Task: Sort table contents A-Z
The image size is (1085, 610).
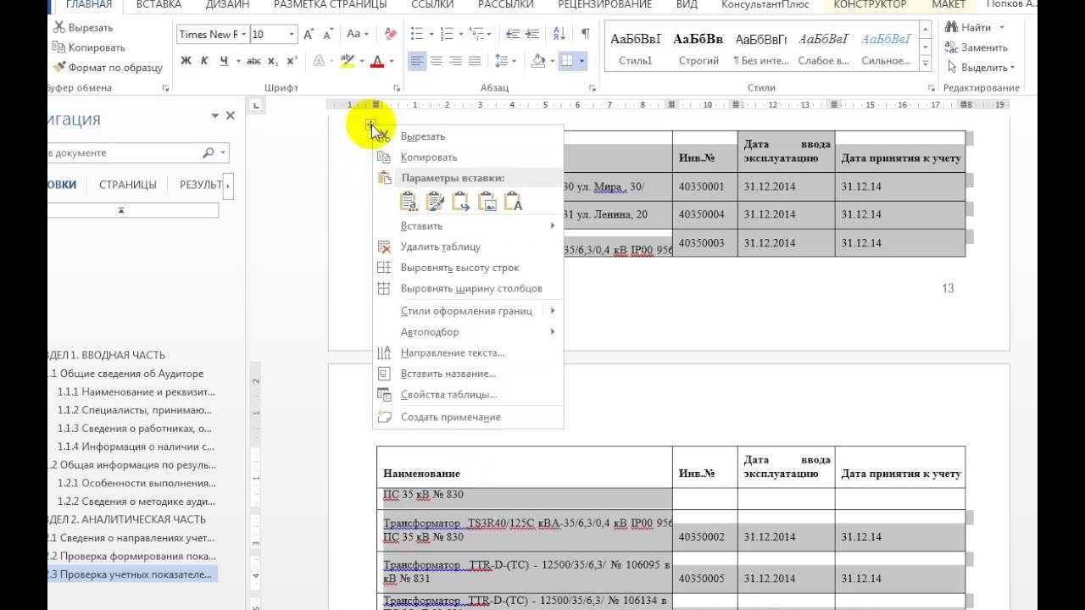Action: coord(559,34)
